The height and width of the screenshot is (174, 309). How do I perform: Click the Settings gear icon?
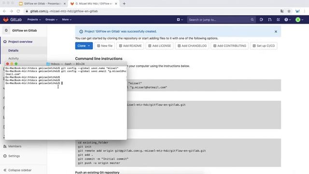[x=5, y=156]
